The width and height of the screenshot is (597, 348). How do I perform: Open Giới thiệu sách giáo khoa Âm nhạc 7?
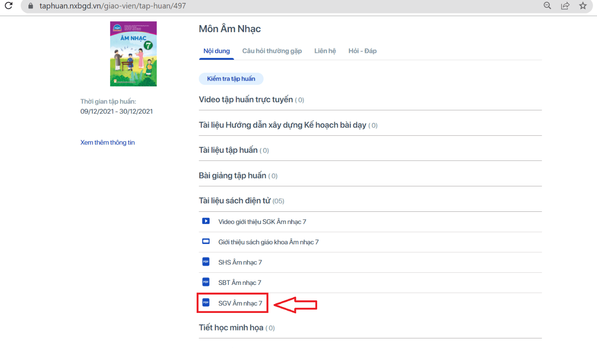(x=269, y=242)
